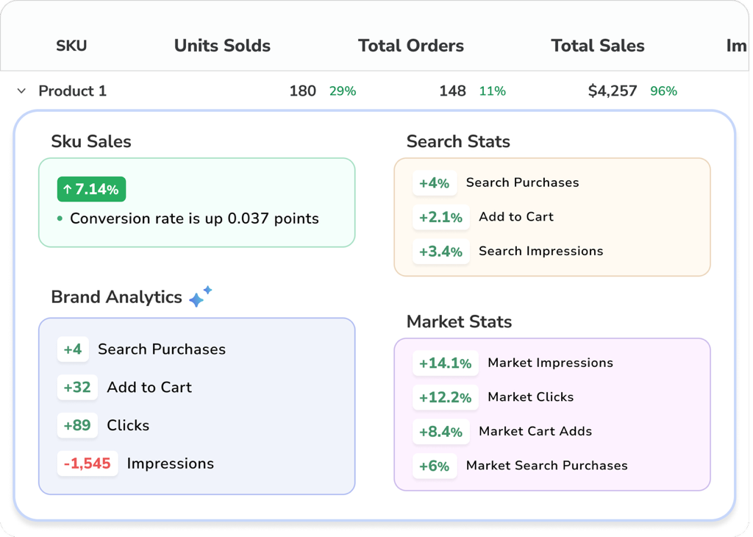Click the Market Clicks label
Image resolution: width=753 pixels, height=537 pixels.
point(531,396)
